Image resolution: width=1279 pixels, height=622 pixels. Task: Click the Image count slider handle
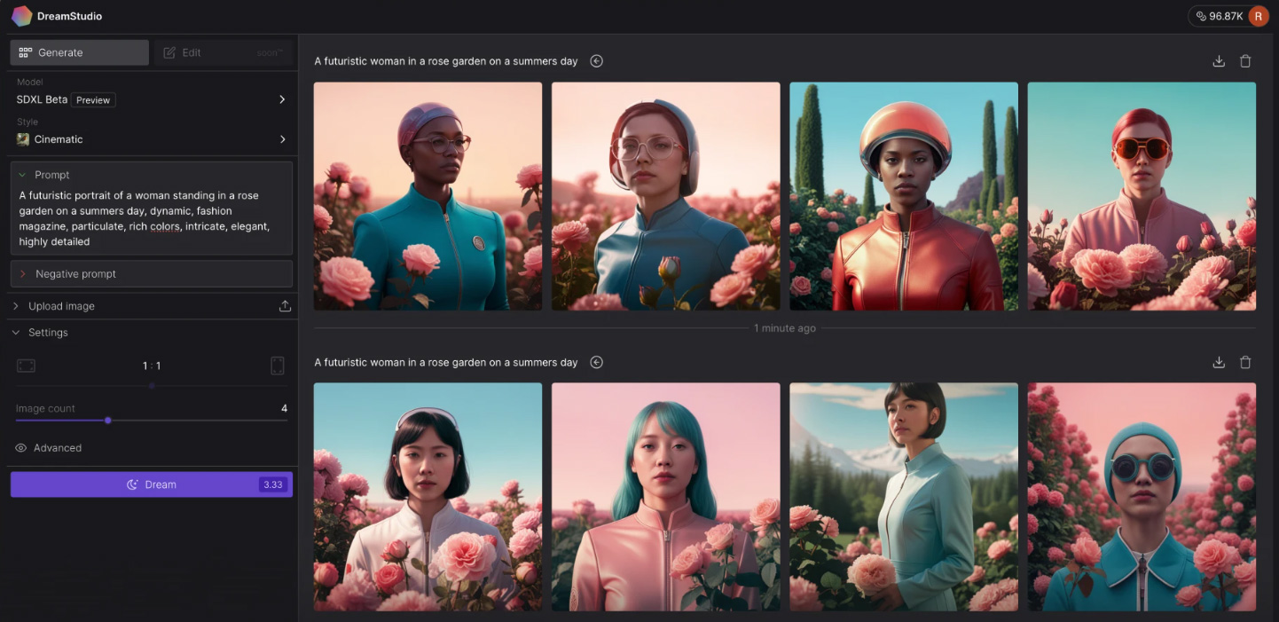click(x=107, y=420)
